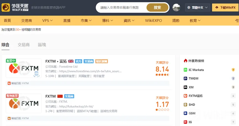Screen dimensions: 239x126
Task: Click the SHD broker icon
Action: click(185, 104)
